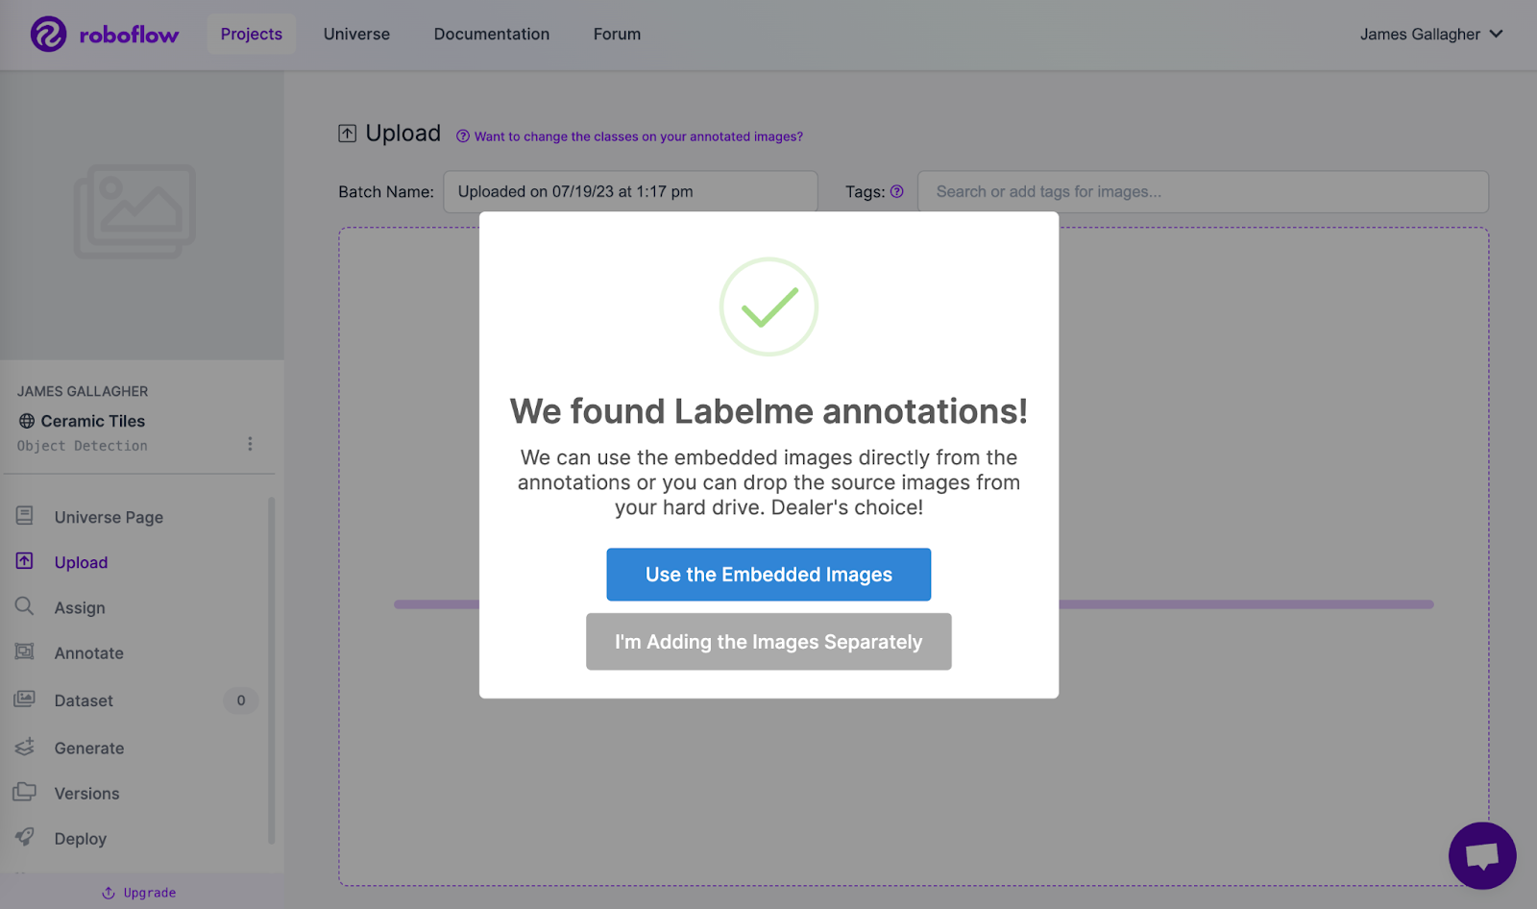Open the Ceramic Tiles project options menu
Viewport: 1537px width, 909px height.
(x=250, y=444)
